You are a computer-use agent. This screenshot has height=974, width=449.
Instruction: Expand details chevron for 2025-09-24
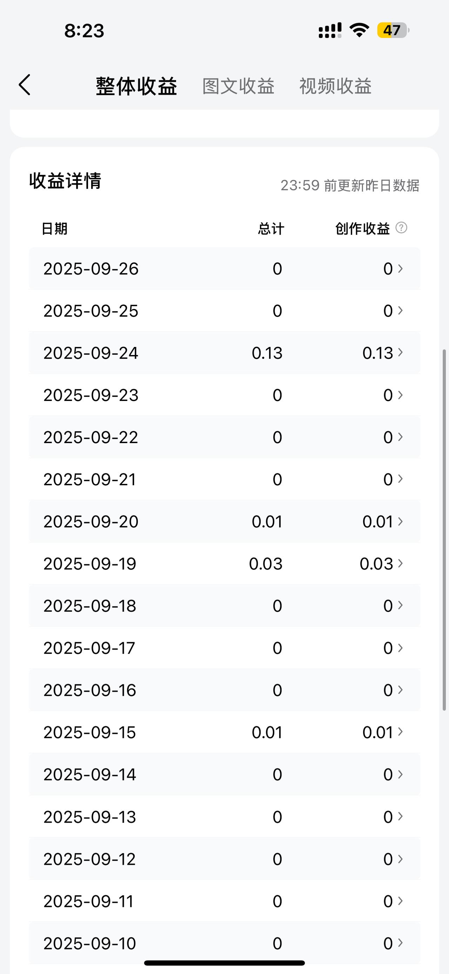tap(400, 353)
